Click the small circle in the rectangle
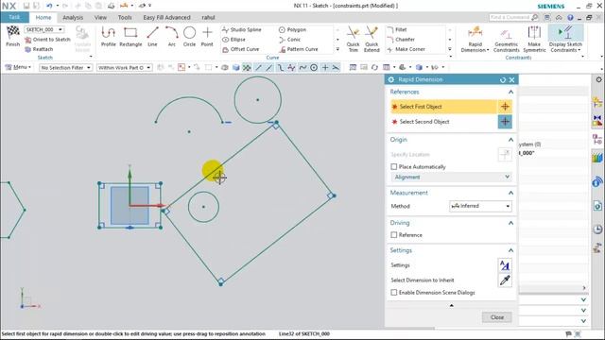Image resolution: width=605 pixels, height=340 pixels. click(204, 207)
